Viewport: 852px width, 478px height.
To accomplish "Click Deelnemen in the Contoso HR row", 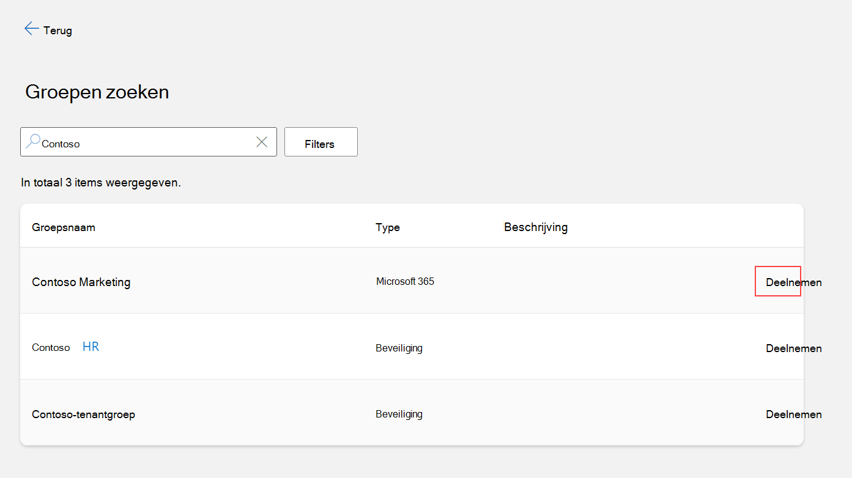I will pyautogui.click(x=794, y=348).
